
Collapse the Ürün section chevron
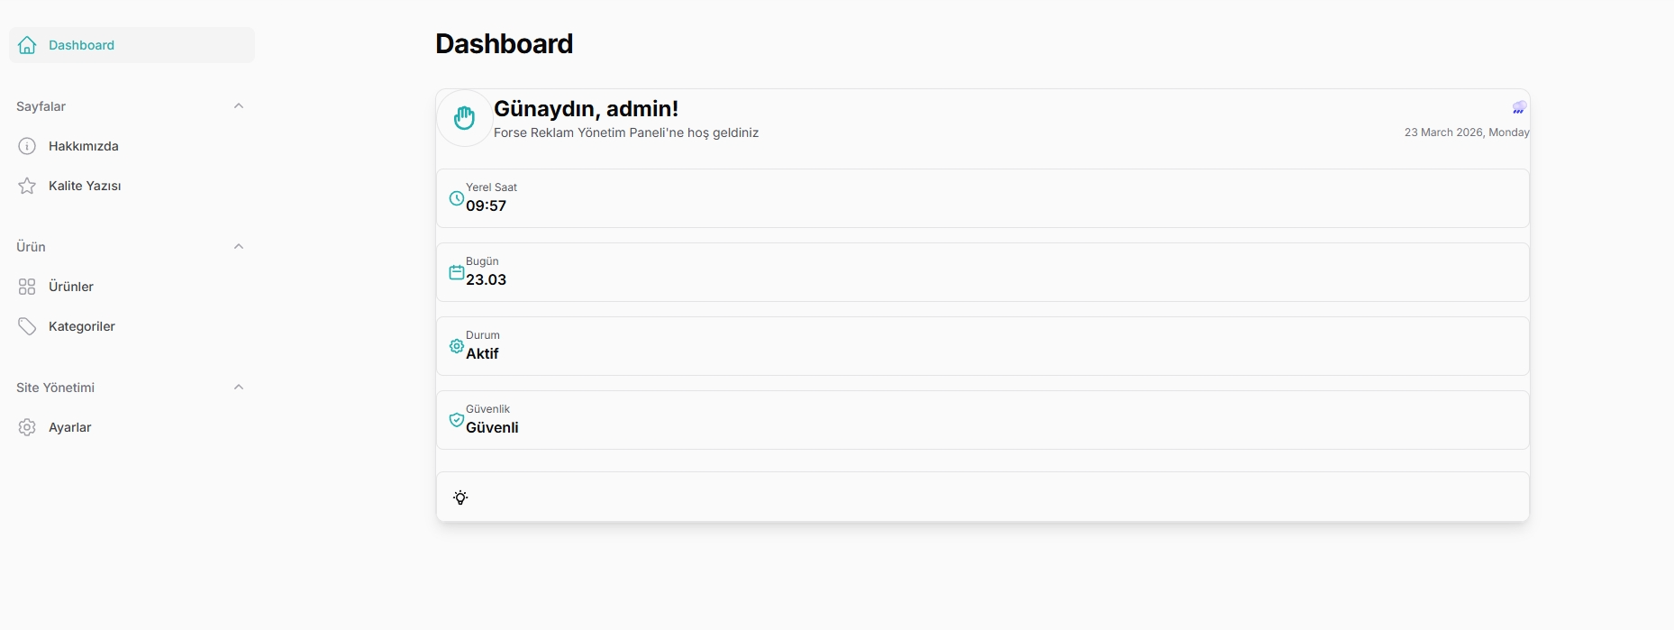tap(239, 247)
